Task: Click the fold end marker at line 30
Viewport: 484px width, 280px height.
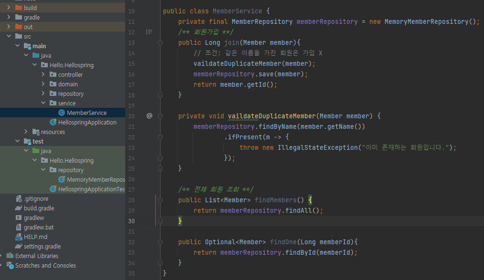Action: pos(160,221)
